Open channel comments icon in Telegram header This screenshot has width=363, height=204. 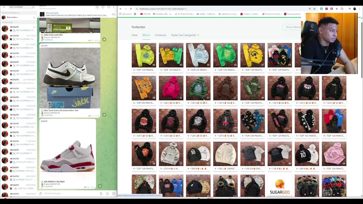tap(103, 7)
